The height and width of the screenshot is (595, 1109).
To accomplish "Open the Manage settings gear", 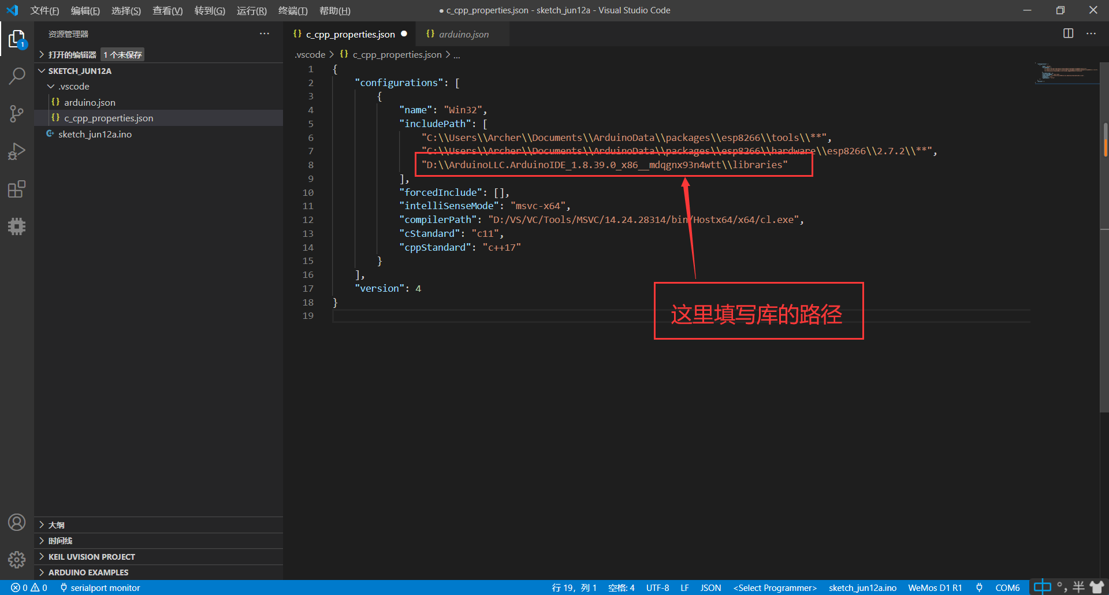I will [17, 559].
